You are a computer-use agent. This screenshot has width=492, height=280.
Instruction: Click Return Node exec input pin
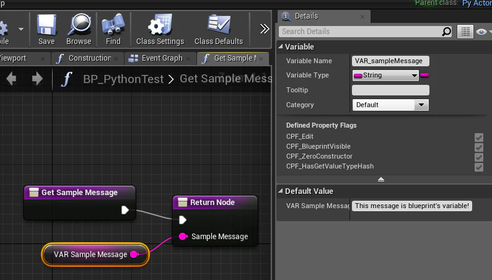coord(182,220)
